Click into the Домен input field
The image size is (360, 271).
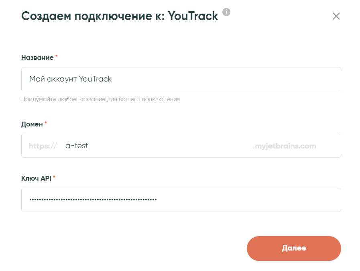point(169,146)
